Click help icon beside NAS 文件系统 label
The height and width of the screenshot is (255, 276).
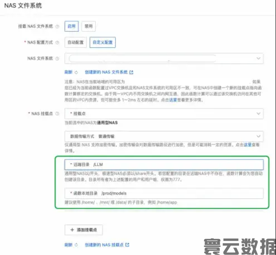57,58
